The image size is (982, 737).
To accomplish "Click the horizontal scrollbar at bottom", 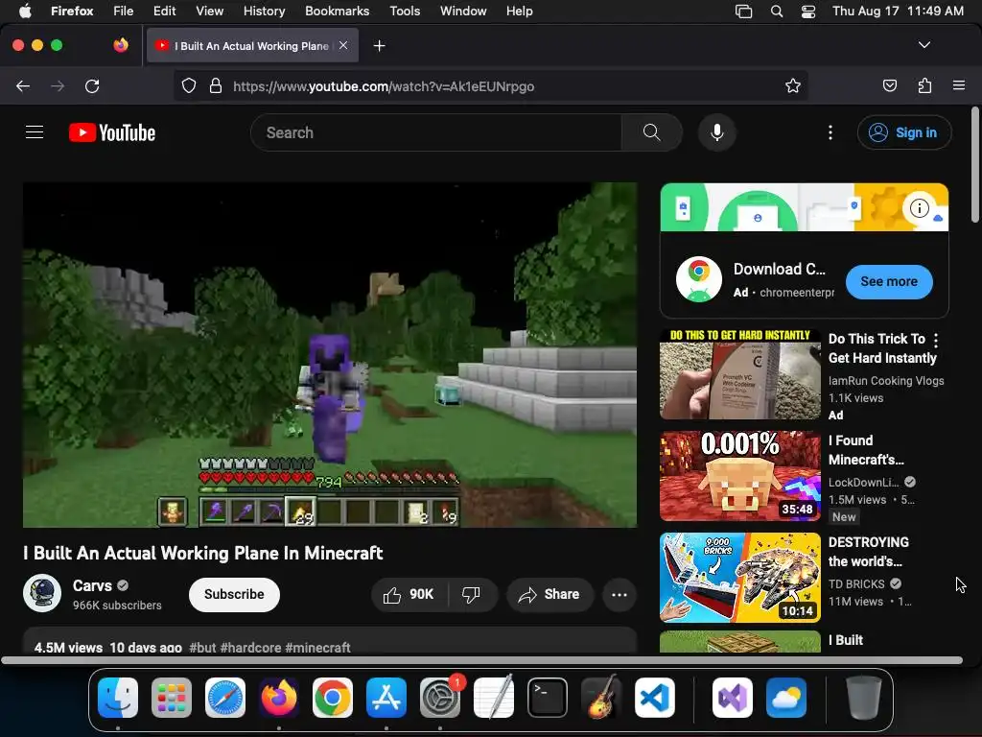I will [x=481, y=660].
